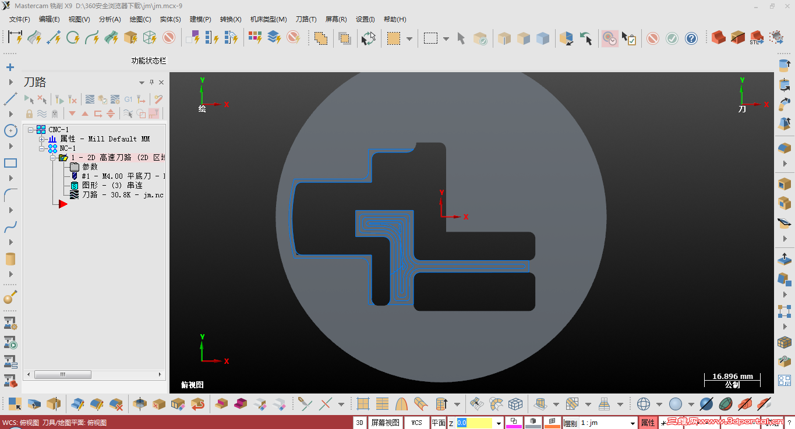
Task: Open the 绘图(C) menu
Action: [140, 19]
